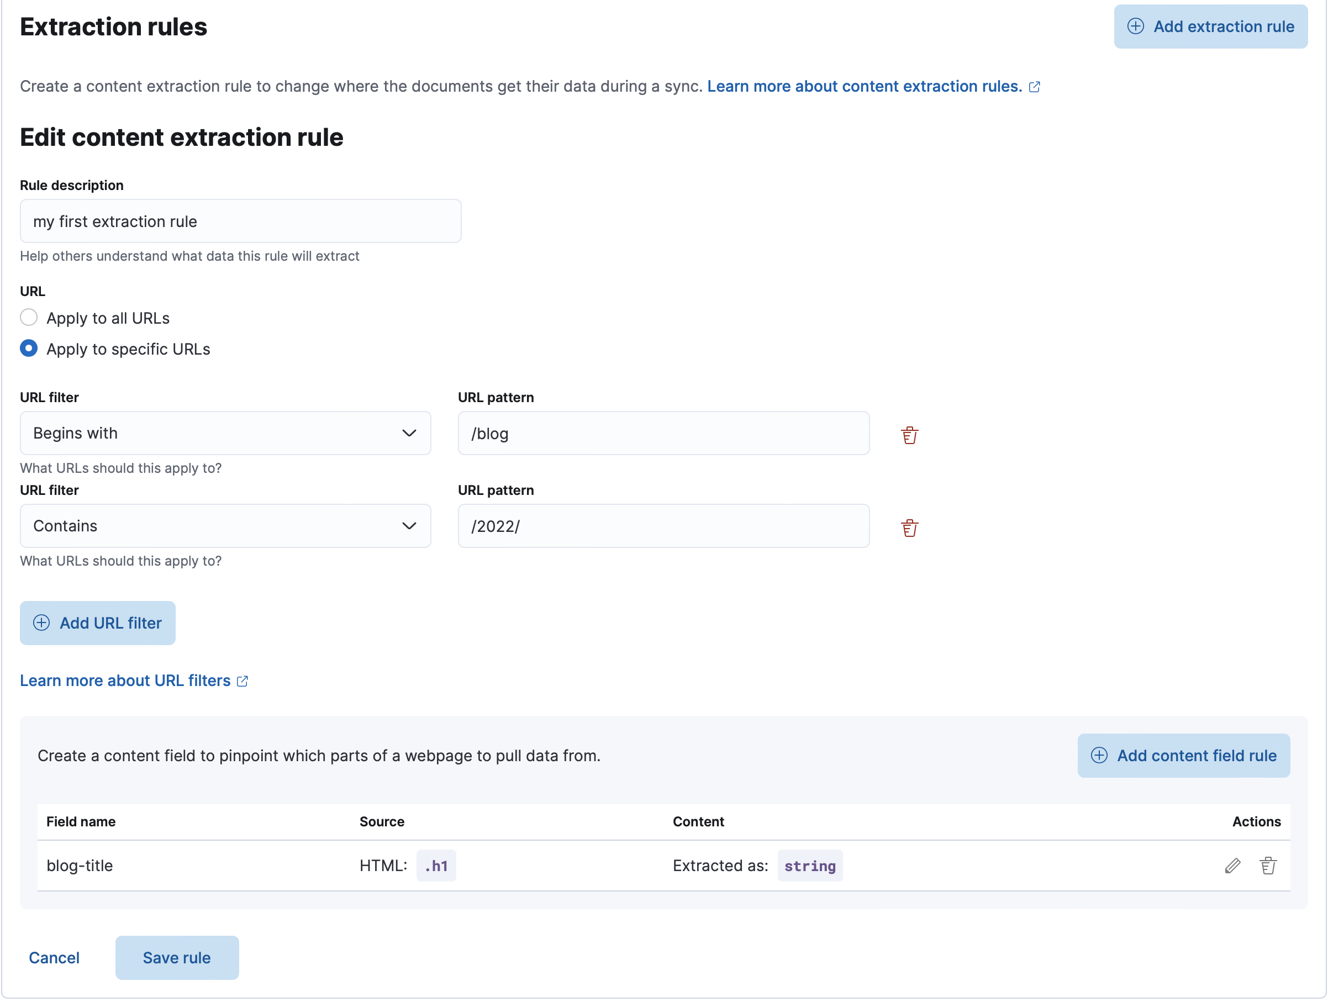1328x1002 pixels.
Task: Select Apply to all URLs
Action: click(x=29, y=318)
